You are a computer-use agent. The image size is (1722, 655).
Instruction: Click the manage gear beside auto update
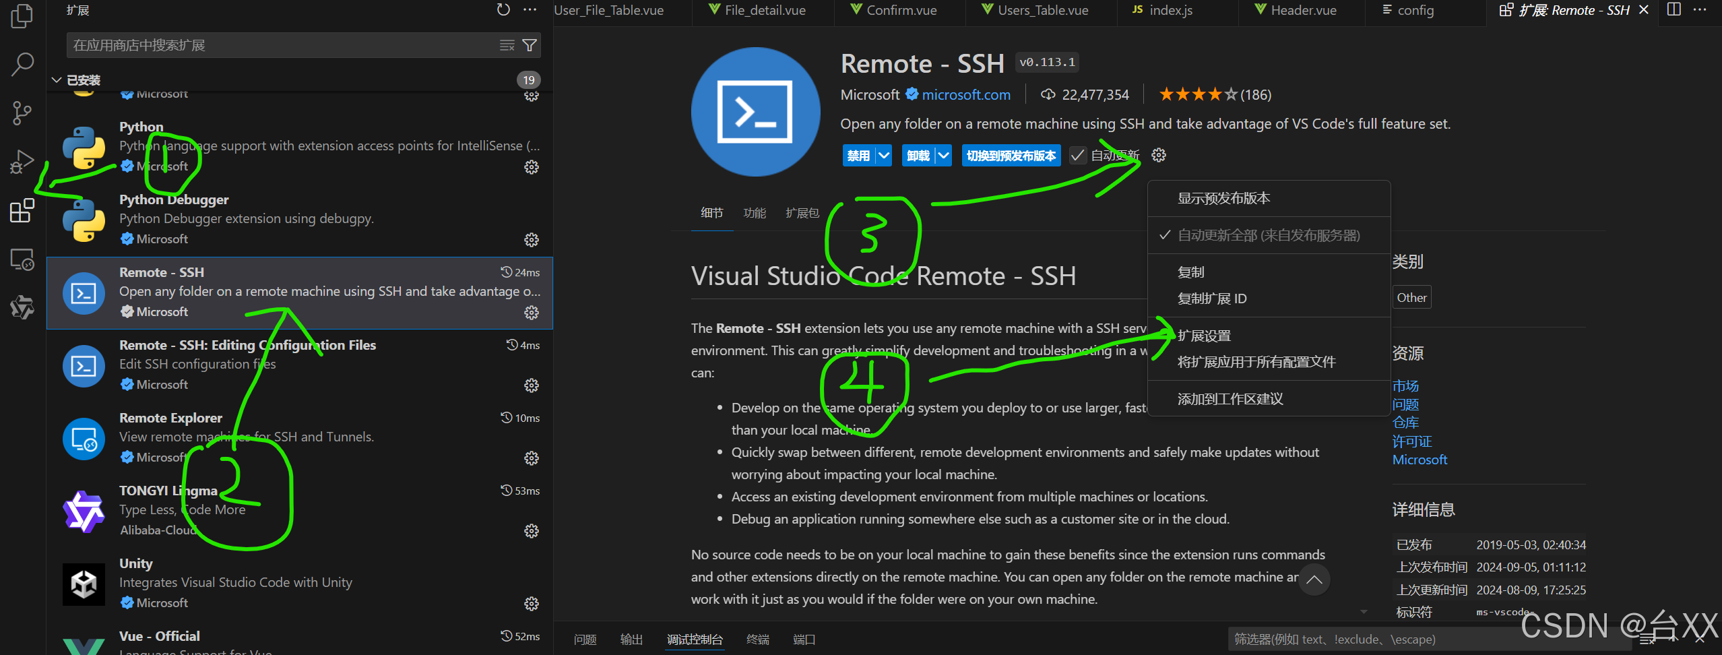1159,156
